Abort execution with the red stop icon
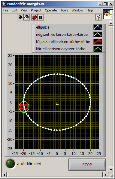Screen dimensions: 115x179 [34, 17]
